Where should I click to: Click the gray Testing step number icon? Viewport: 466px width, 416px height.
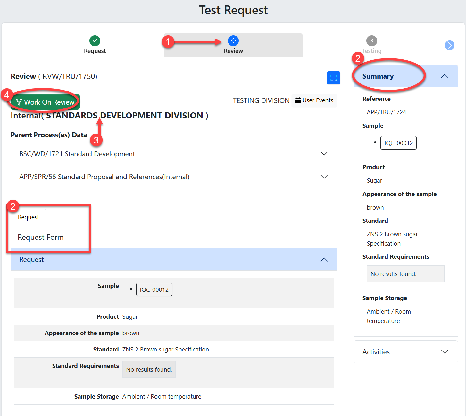click(371, 41)
